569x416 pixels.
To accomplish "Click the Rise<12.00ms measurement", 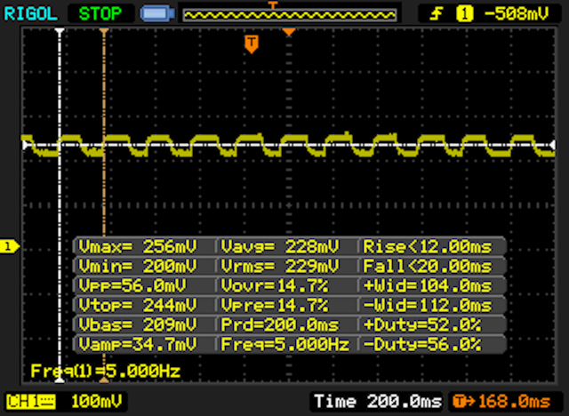I will coord(428,247).
